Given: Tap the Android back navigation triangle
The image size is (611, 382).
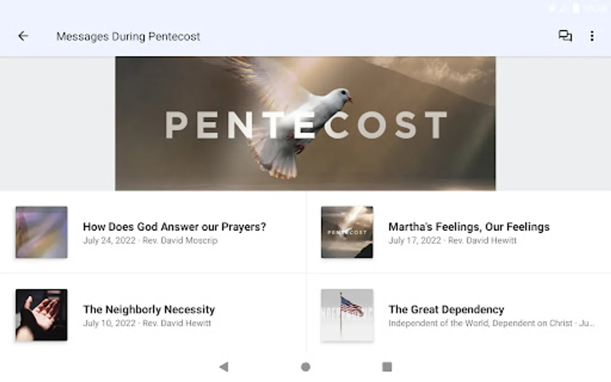Looking at the screenshot, I should [x=224, y=367].
